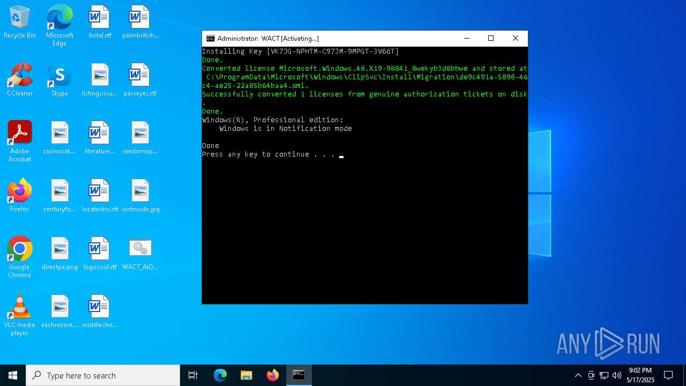Show hidden system tray icons
The width and height of the screenshot is (686, 386).
click(x=578, y=375)
